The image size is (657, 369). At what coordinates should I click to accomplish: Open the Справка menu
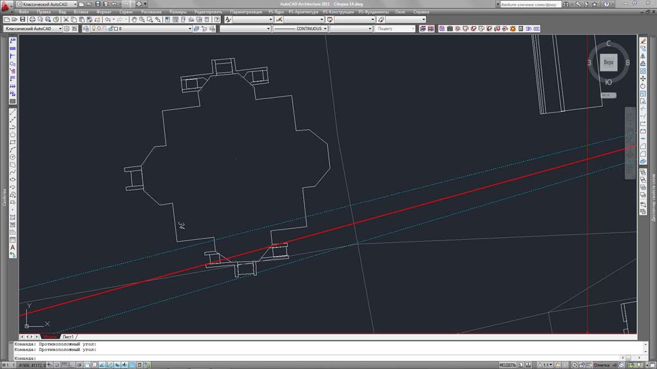421,12
